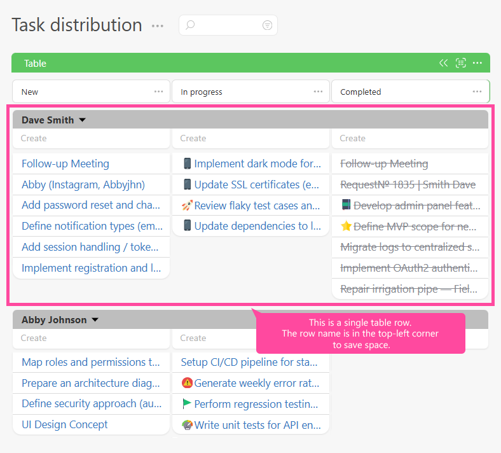Image resolution: width=501 pixels, height=453 pixels.
Task: Open the UI Design Concept task
Action: (65, 424)
